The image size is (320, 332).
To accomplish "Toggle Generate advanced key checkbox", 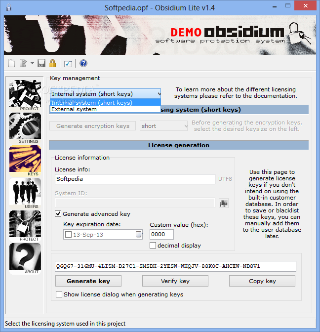I will (58, 214).
